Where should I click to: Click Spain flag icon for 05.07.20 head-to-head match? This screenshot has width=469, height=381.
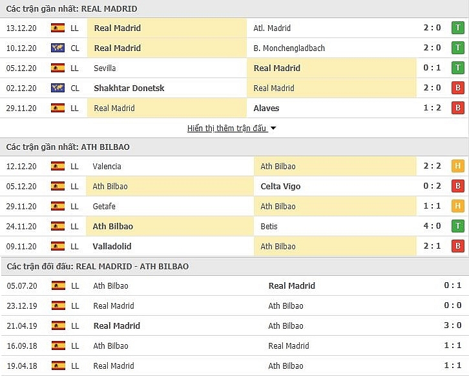[x=58, y=285]
